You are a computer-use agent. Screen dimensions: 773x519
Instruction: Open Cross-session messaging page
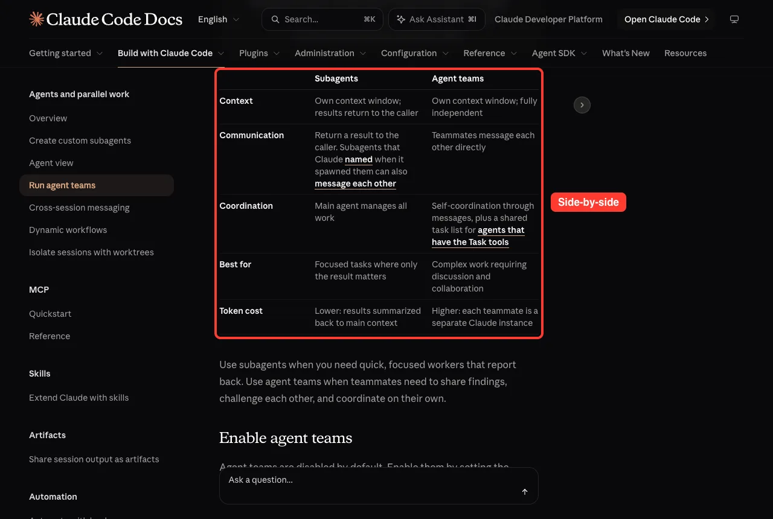point(79,208)
